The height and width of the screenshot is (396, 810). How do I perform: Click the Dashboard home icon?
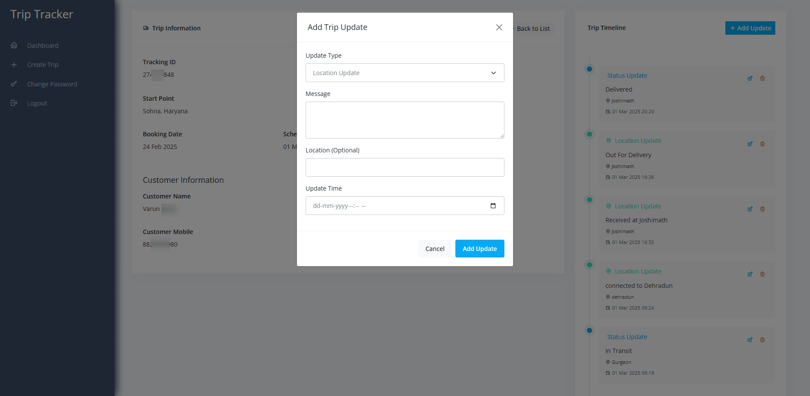pyautogui.click(x=14, y=46)
